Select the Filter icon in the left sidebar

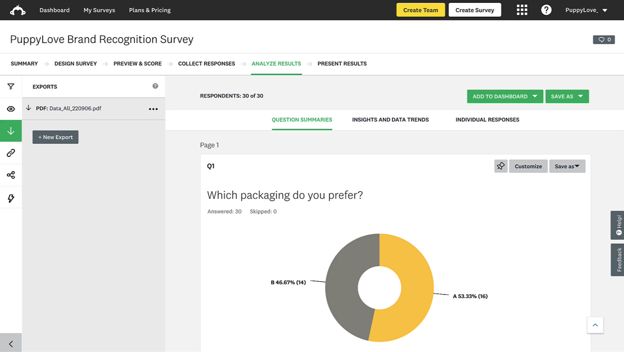tap(11, 86)
